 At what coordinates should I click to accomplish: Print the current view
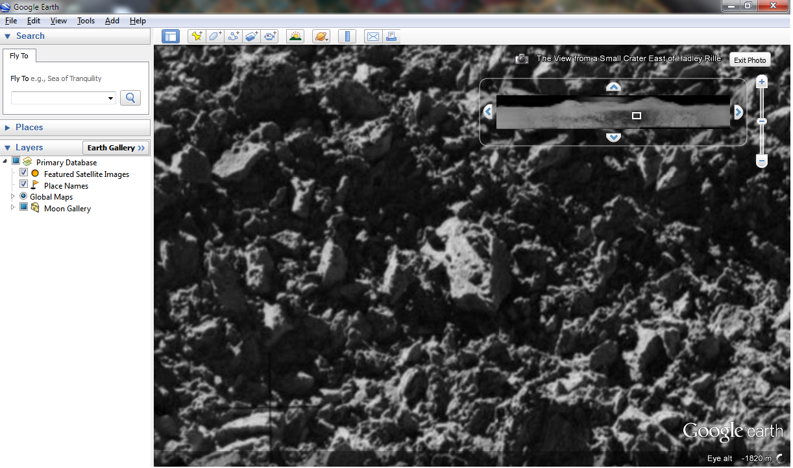coord(391,36)
